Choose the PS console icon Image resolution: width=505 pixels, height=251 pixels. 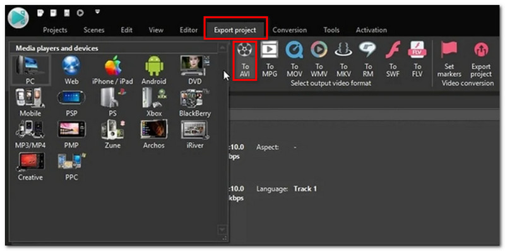coord(113,102)
